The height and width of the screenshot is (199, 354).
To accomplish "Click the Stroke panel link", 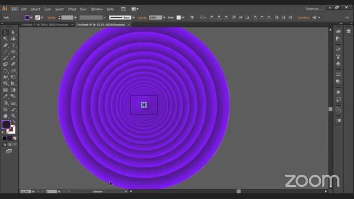I will 51,18.
